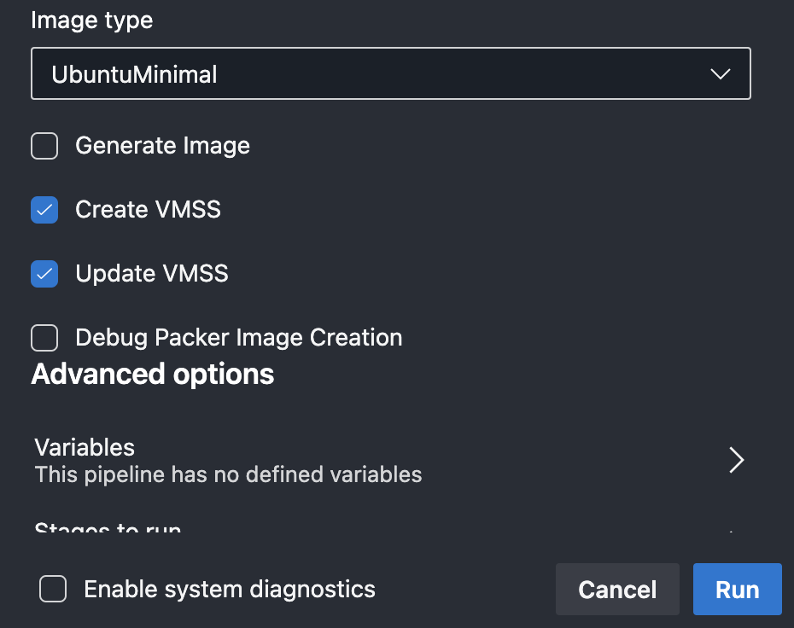This screenshot has height=628, width=794.
Task: Check Enable system diagnostics
Action: coord(52,589)
